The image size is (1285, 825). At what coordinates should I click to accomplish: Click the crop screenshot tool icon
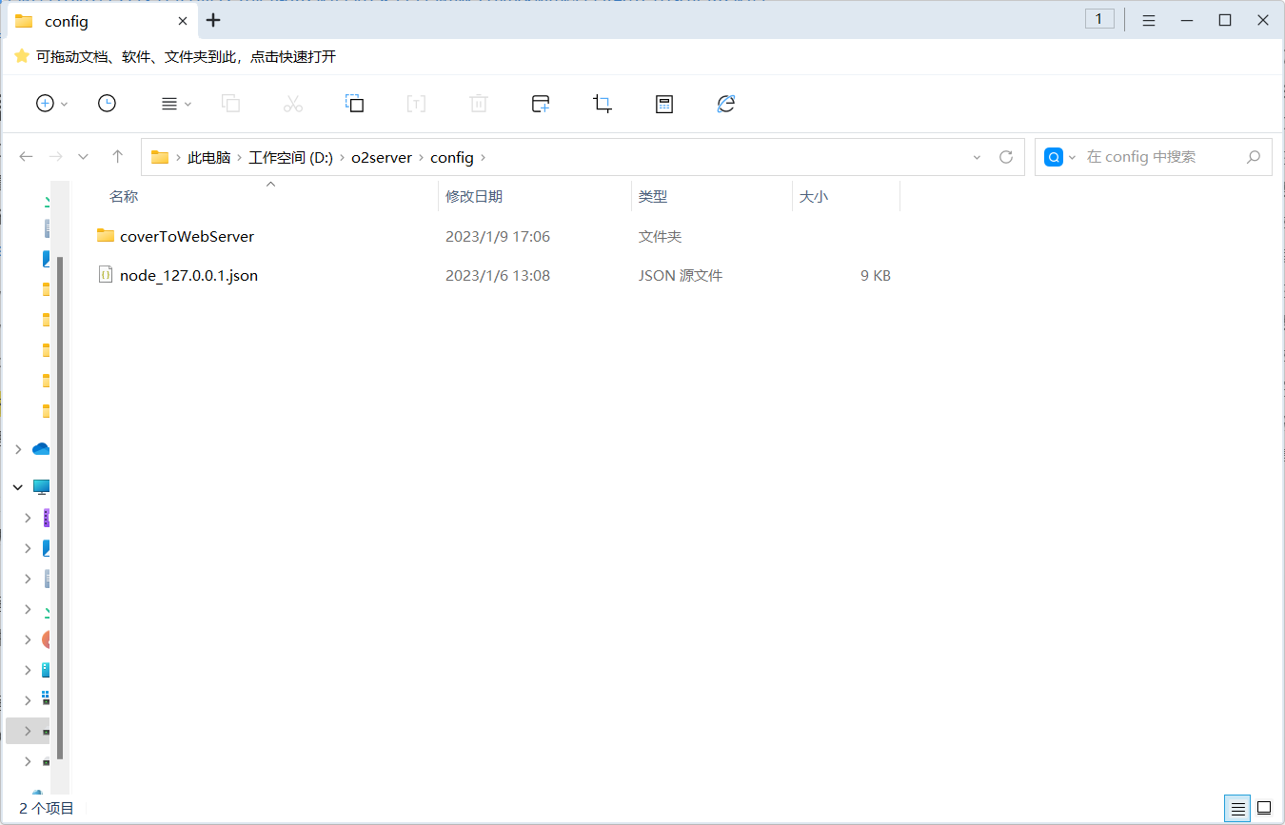click(x=602, y=104)
